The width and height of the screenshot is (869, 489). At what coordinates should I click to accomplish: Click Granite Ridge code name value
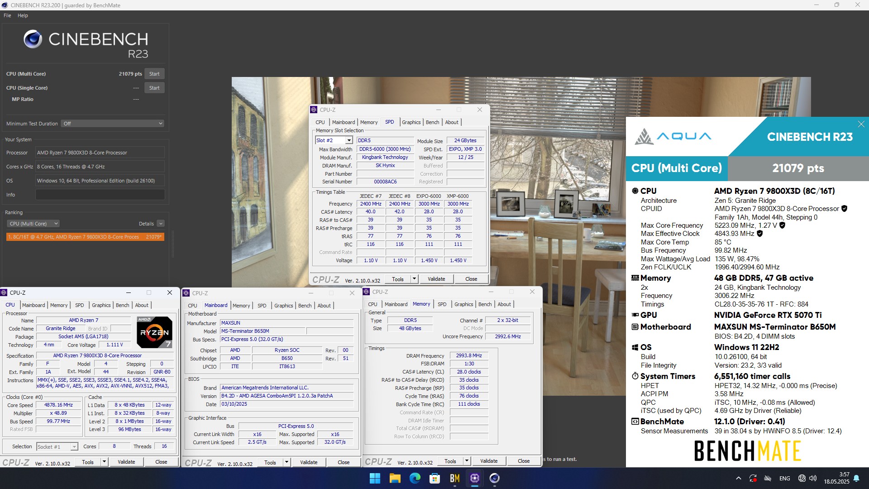(x=61, y=329)
